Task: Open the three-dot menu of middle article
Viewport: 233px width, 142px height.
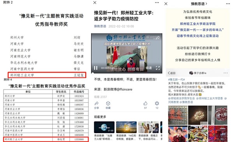Action: click(x=157, y=3)
